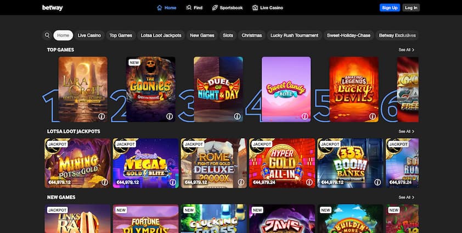The width and height of the screenshot is (462, 233).
Task: Open Mining Pots of Gold jackpot game
Action: pos(77,163)
